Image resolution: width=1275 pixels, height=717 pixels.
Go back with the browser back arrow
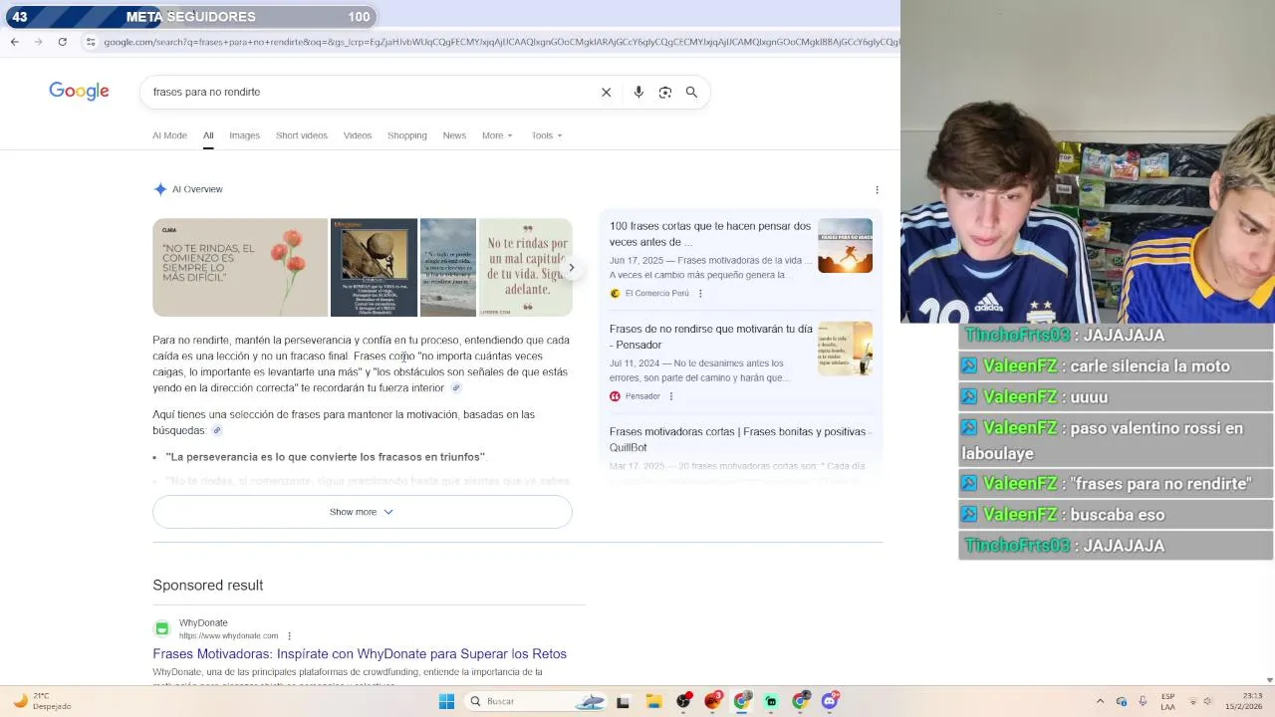tap(14, 42)
